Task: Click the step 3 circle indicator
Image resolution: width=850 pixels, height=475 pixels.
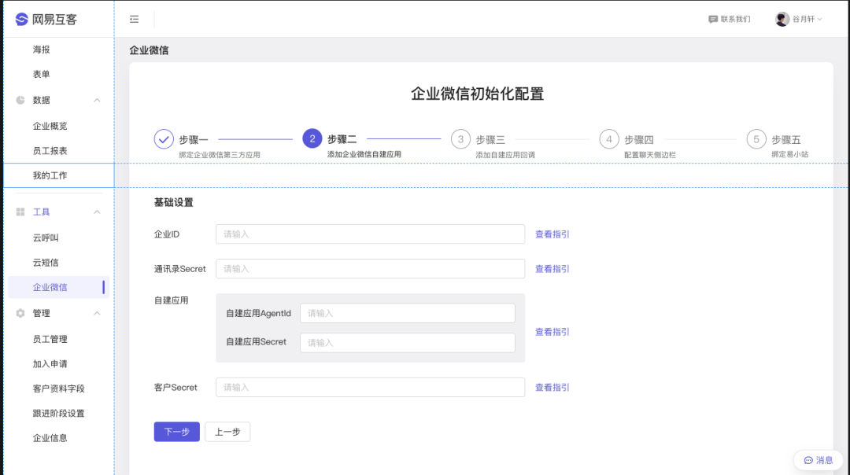Action: pos(460,139)
